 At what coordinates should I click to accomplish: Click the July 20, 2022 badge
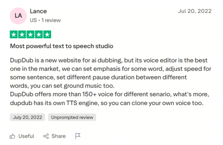click(x=27, y=117)
